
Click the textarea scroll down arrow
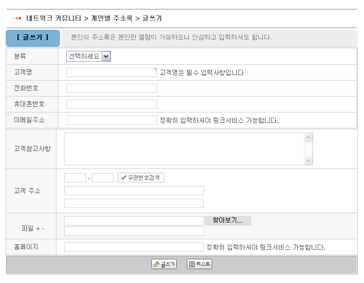[x=308, y=160]
